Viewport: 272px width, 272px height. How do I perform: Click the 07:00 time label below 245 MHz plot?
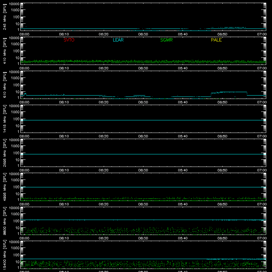point(262,34)
